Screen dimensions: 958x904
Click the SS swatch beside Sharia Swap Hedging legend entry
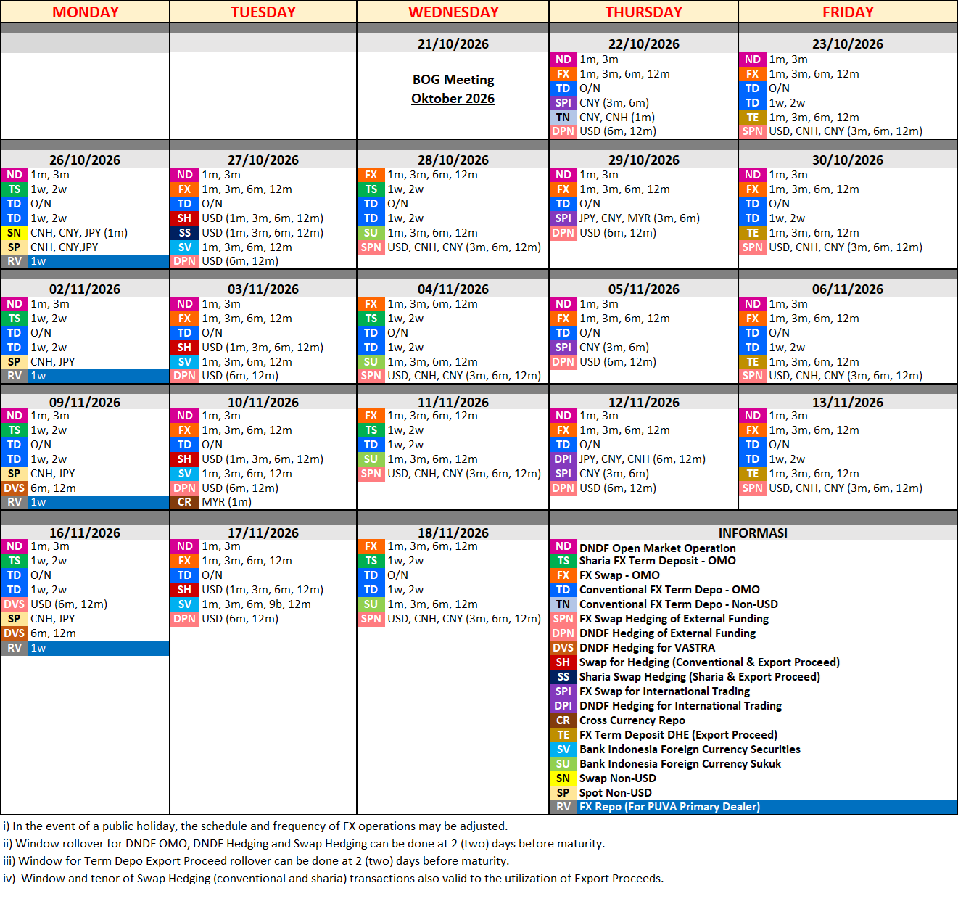point(563,677)
